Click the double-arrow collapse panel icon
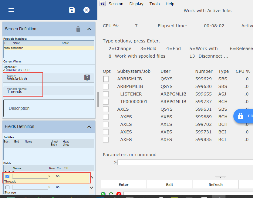 (x=103, y=4)
